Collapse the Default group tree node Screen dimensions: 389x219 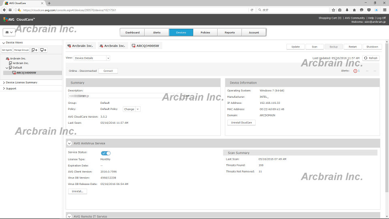click(x=7, y=68)
